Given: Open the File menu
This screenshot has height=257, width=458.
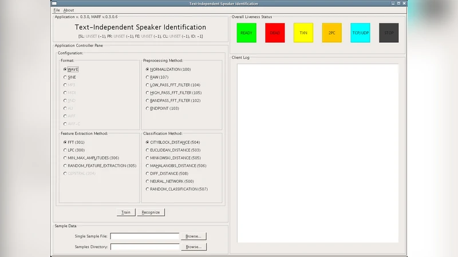Looking at the screenshot, I should [x=56, y=10].
